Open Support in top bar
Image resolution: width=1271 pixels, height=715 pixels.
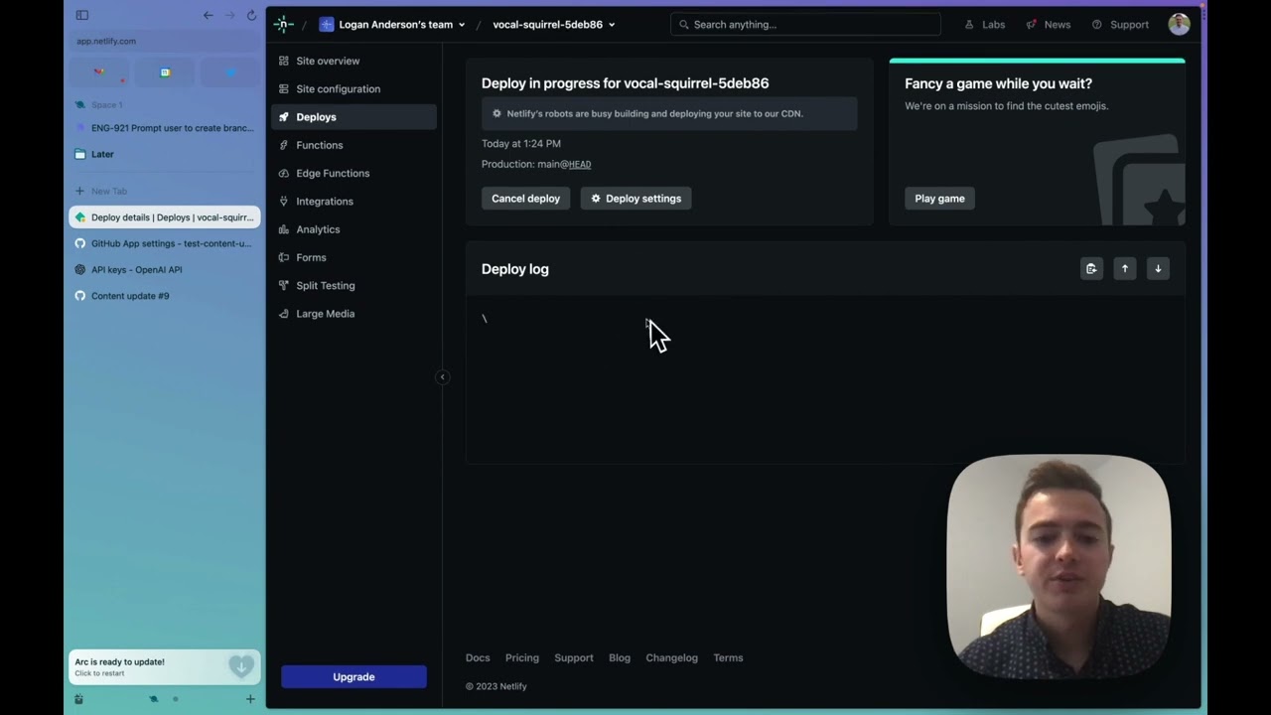click(1120, 24)
